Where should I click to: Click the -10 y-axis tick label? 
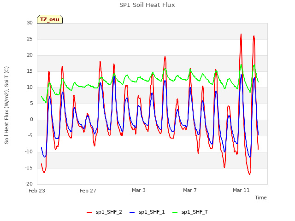click(x=29, y=151)
